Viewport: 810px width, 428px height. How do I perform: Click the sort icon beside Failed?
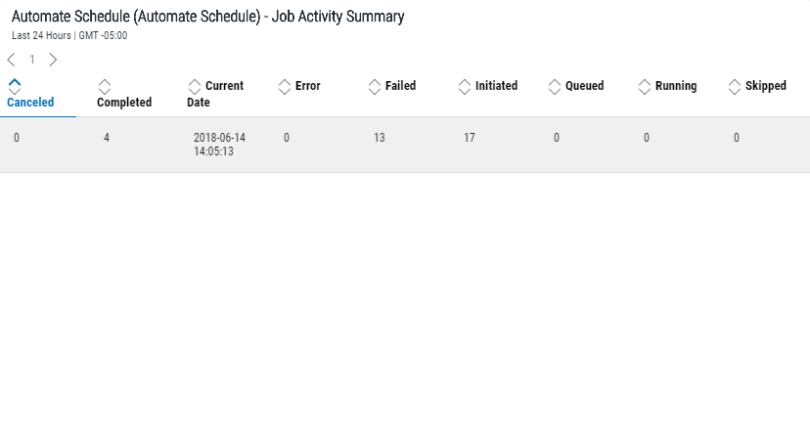375,87
